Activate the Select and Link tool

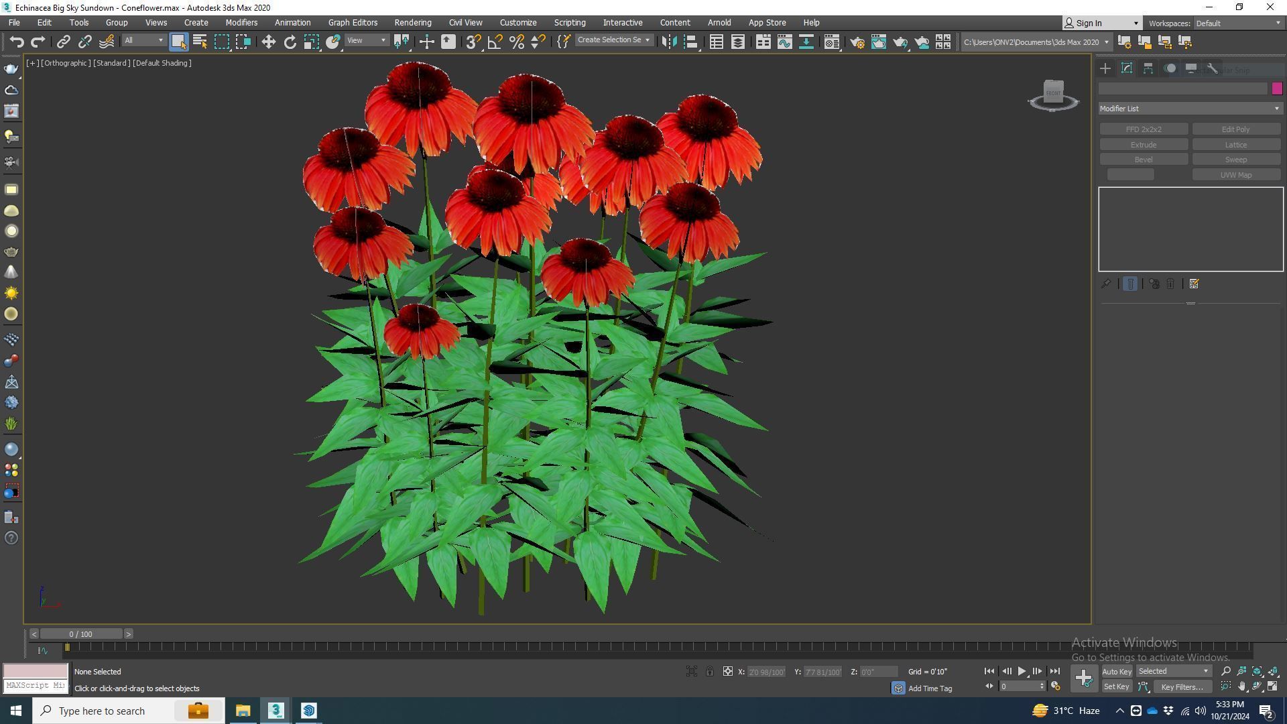(x=63, y=42)
